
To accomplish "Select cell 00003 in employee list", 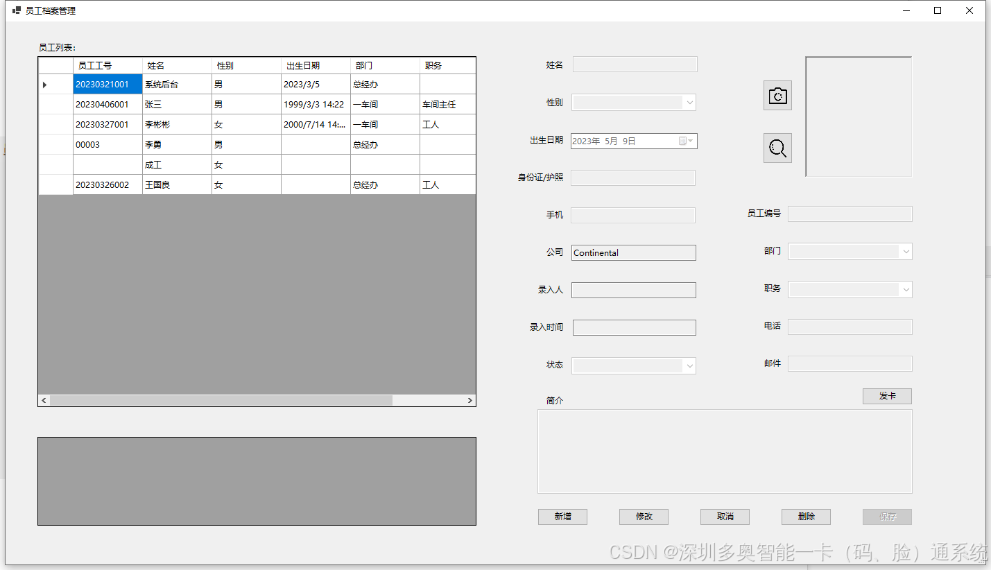I will [x=107, y=144].
